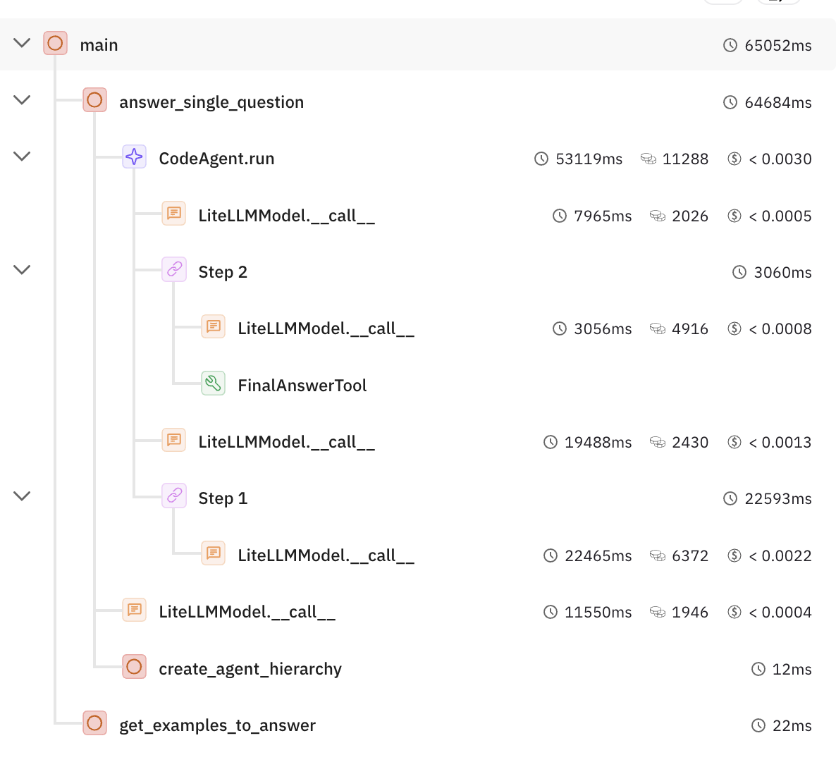The height and width of the screenshot is (774, 836).
Task: Click the create_agent_hierarchy span icon
Action: pyautogui.click(x=134, y=667)
